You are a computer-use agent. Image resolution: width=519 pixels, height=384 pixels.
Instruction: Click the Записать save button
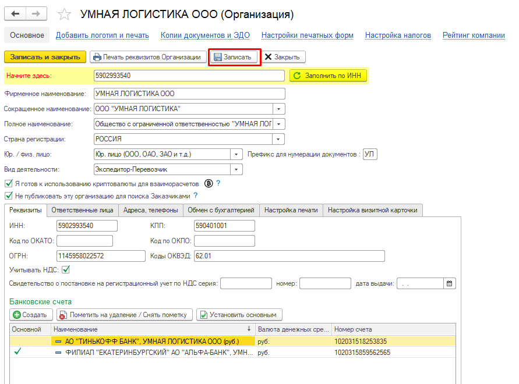point(234,57)
